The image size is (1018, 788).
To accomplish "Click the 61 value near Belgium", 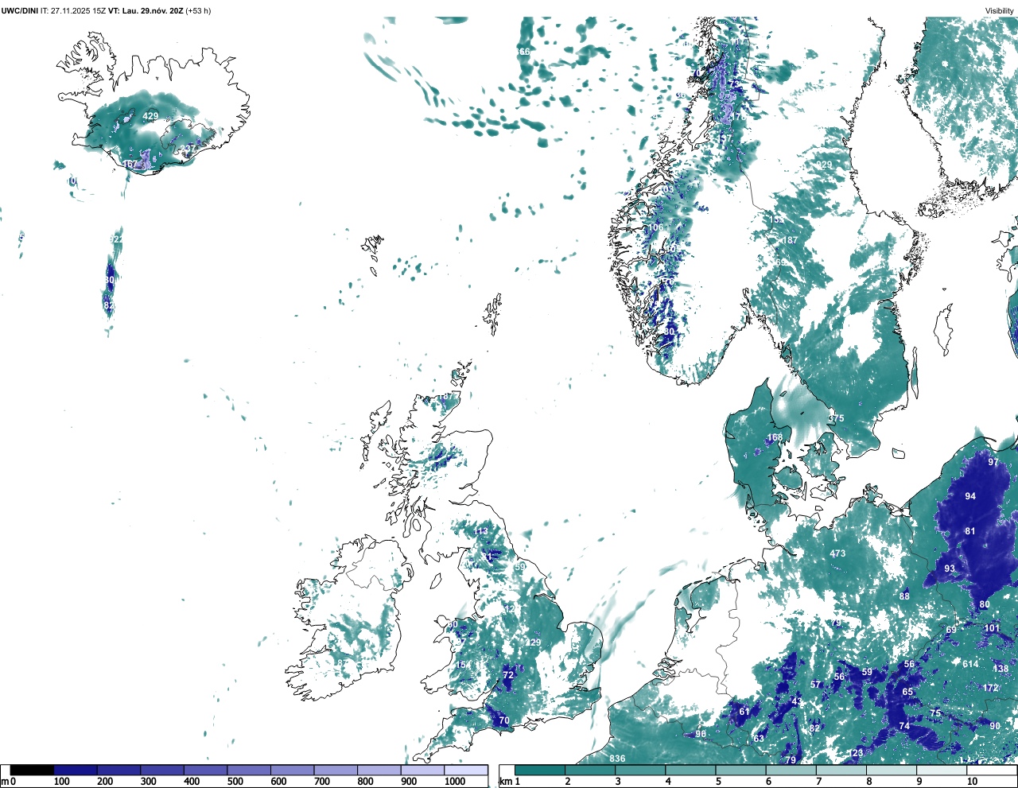I will (744, 712).
